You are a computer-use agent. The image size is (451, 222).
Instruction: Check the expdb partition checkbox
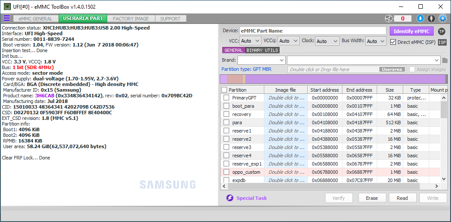coord(226,180)
